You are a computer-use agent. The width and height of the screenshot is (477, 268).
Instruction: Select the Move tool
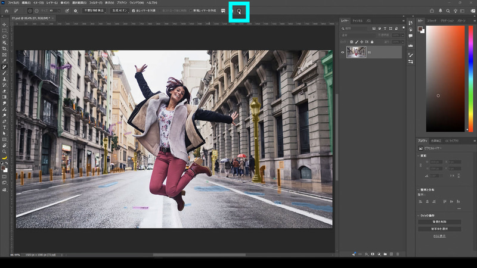4,24
